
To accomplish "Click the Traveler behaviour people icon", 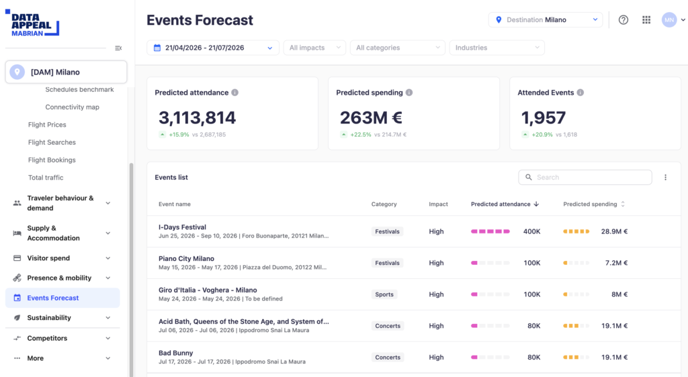I will click(17, 203).
